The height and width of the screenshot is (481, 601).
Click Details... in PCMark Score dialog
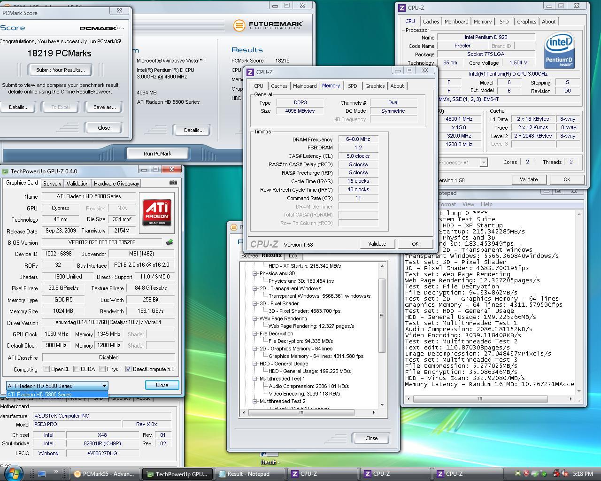click(x=18, y=107)
